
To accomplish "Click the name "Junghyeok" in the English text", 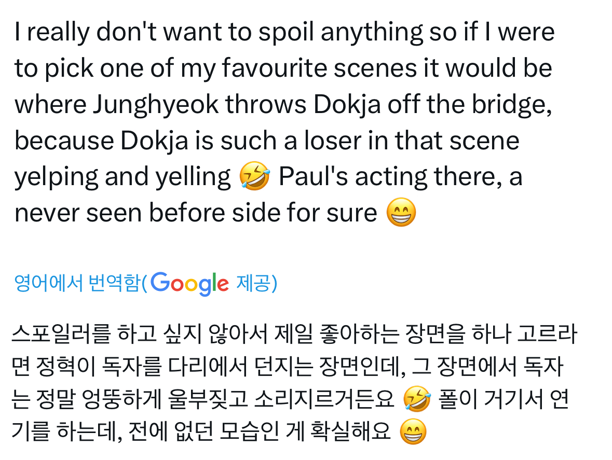I will coord(157,105).
